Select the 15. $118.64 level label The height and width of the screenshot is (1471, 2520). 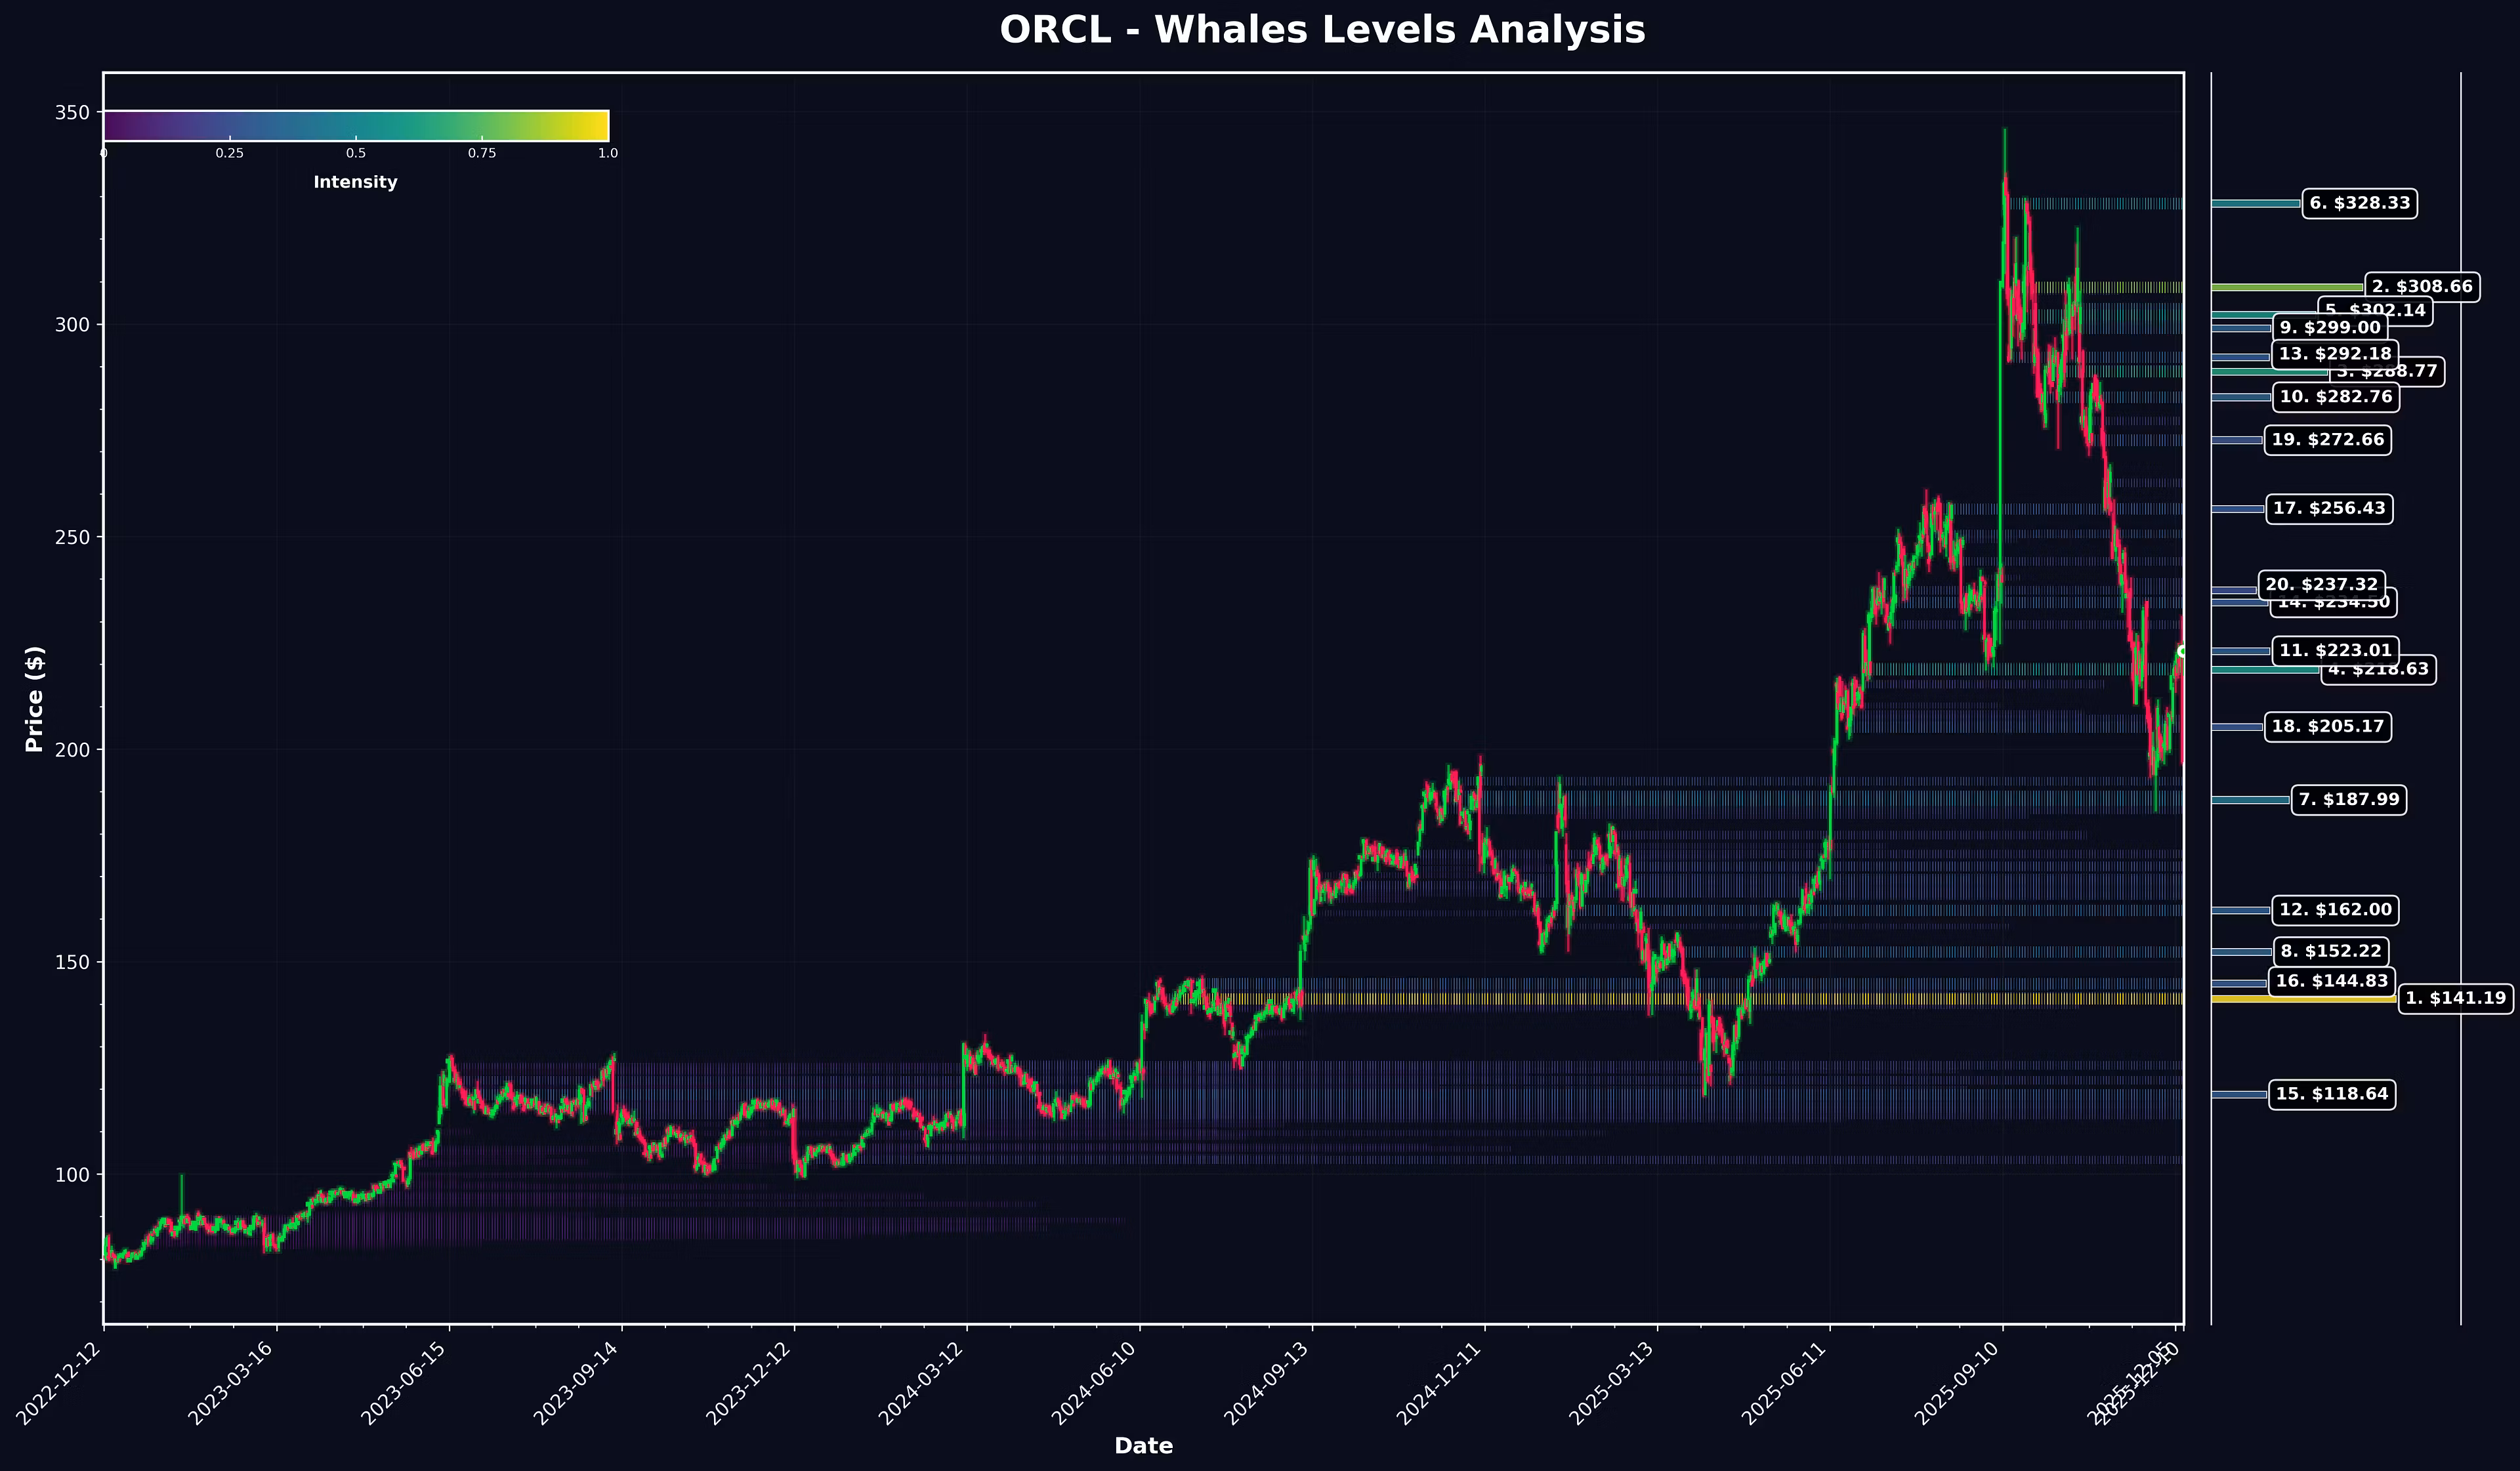pos(2331,1094)
